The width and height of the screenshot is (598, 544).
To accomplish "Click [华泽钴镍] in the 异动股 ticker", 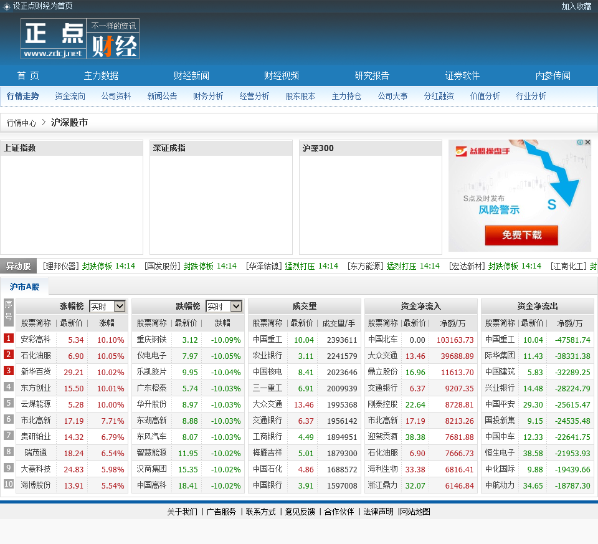I will click(x=264, y=266).
